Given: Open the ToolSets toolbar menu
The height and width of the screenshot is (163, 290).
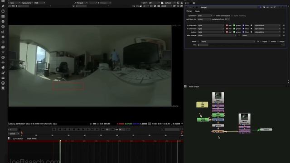Looking at the screenshot, I should (x=3, y=73).
